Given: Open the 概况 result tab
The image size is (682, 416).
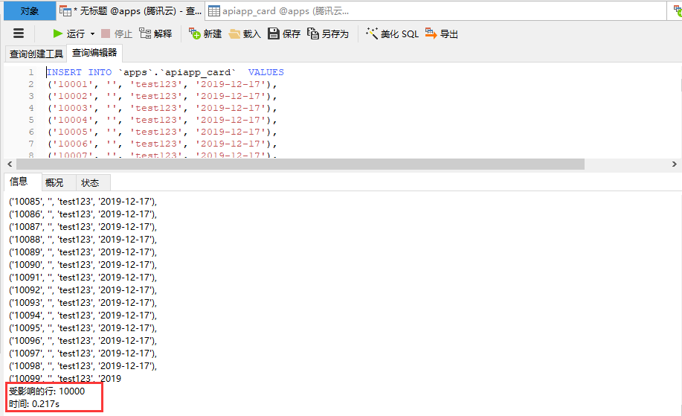Looking at the screenshot, I should coord(54,183).
